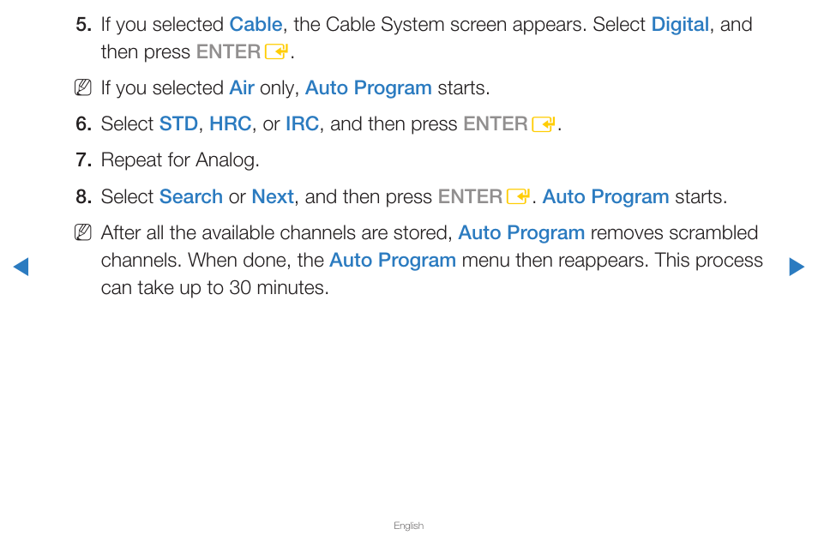Image resolution: width=818 pixels, height=535 pixels.
Task: Click Auto Program link before 'removes scrambled'
Action: coord(521,233)
